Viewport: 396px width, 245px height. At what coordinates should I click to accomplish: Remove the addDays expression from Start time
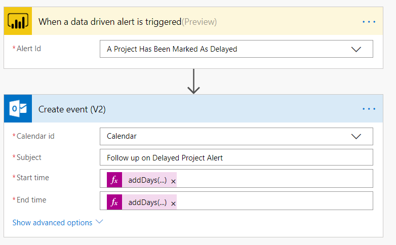pos(173,181)
